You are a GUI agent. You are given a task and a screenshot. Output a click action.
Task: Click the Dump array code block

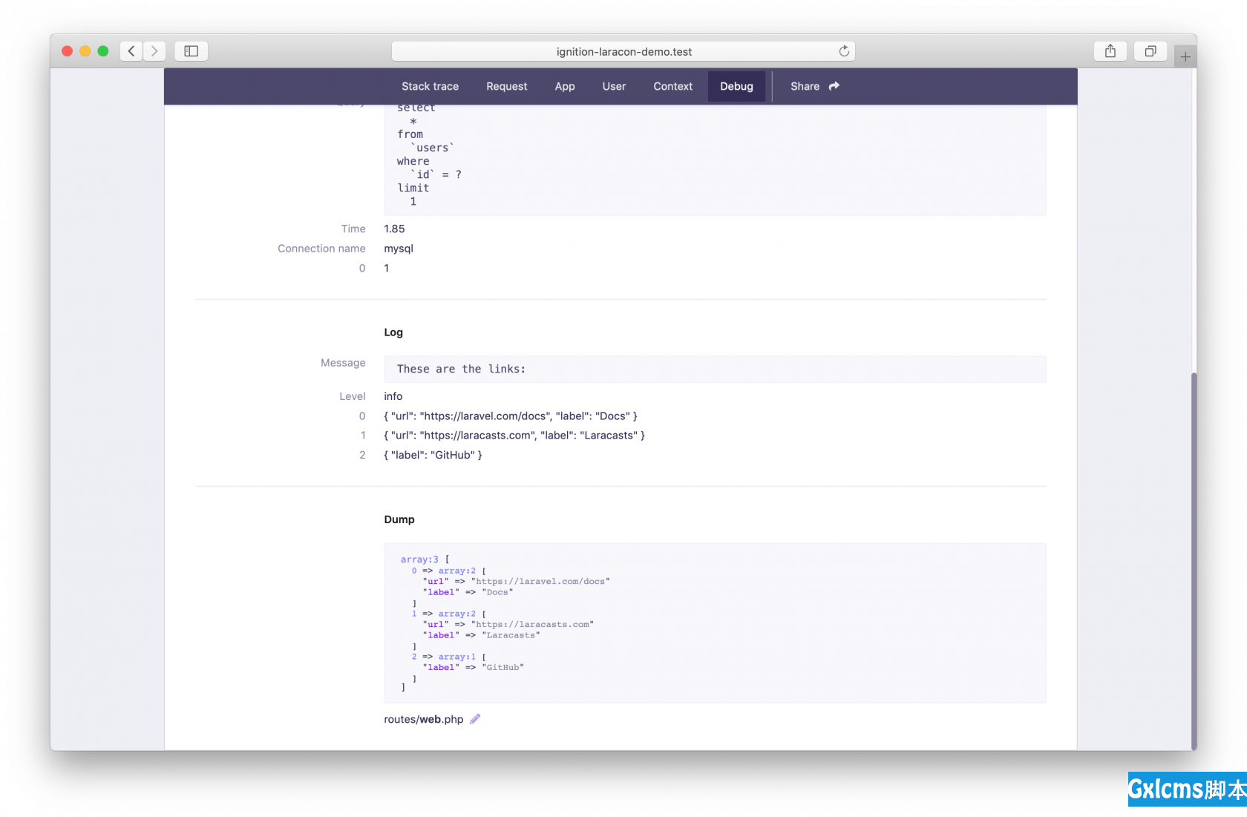coord(714,623)
